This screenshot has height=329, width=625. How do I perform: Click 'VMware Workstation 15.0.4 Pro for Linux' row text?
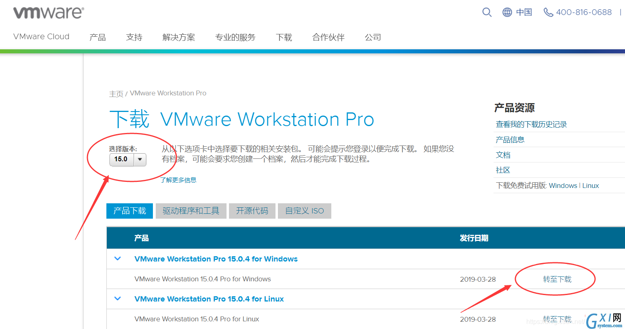[197, 319]
